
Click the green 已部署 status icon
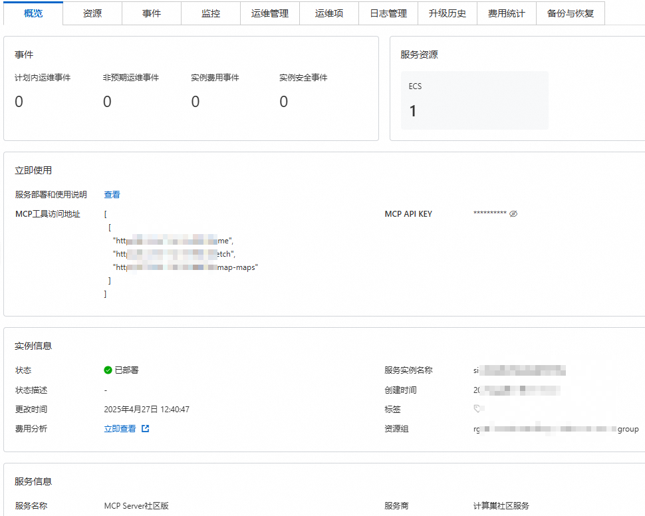(108, 370)
